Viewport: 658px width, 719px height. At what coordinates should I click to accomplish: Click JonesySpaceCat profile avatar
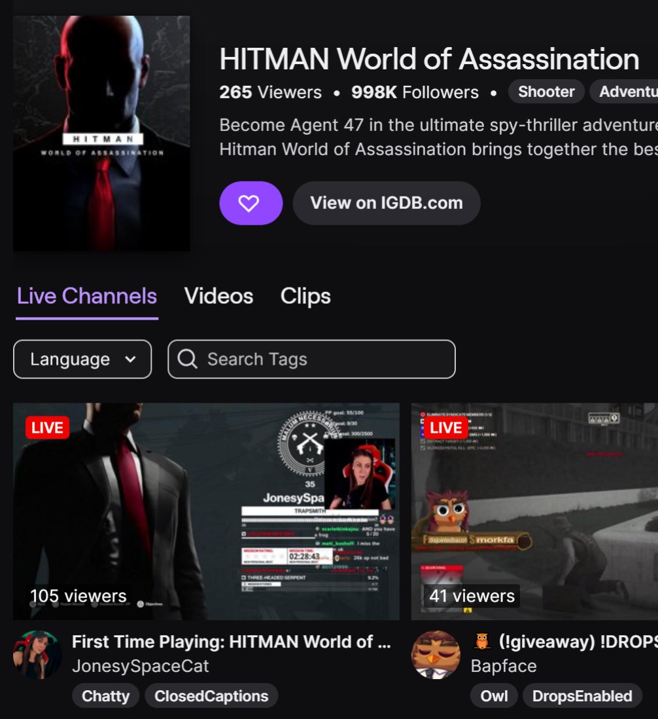click(37, 655)
